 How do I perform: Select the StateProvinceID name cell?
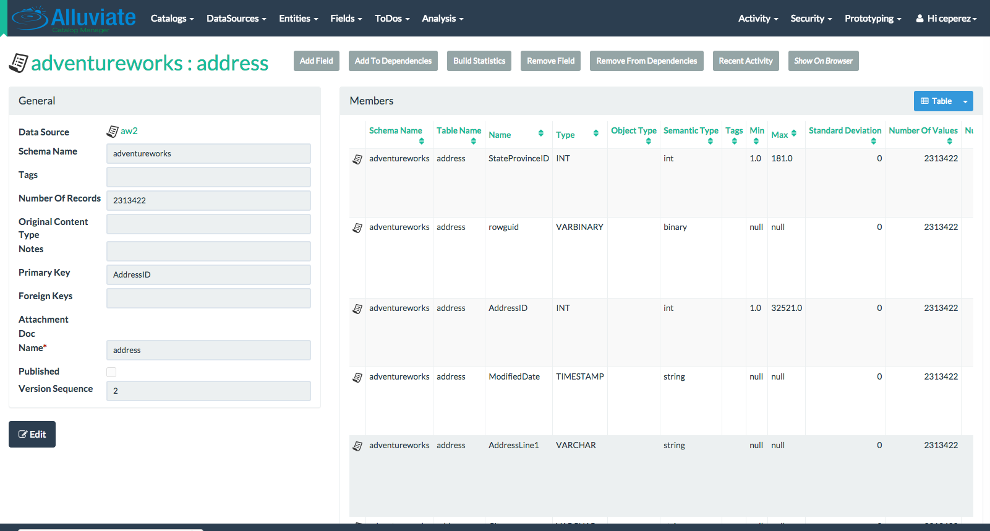click(519, 158)
